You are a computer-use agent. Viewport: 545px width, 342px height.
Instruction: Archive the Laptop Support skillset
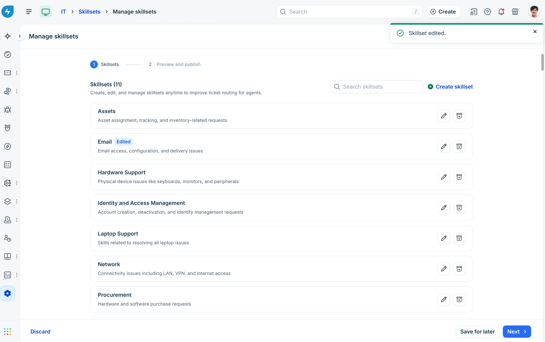[459, 238]
